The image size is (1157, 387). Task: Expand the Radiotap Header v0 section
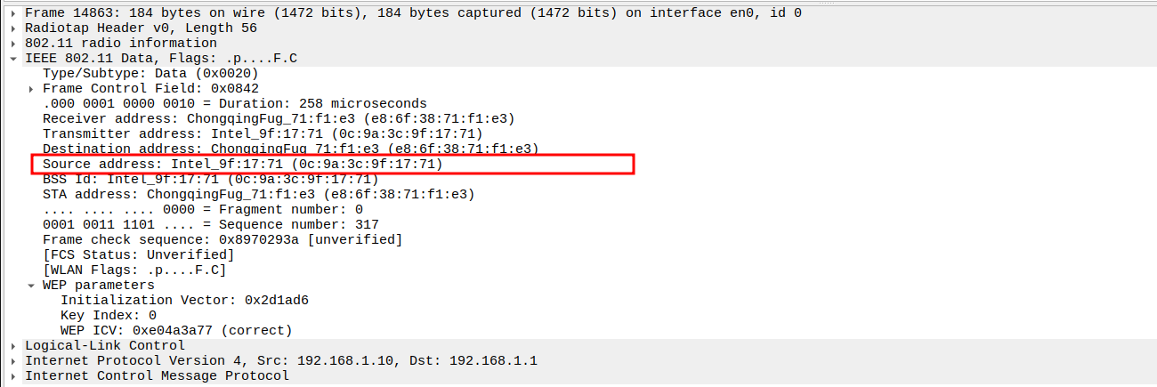(x=13, y=28)
